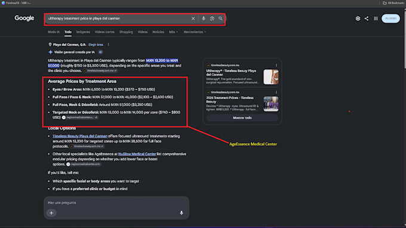Open the Videos cortos tab
The height and width of the screenshot is (228, 406).
coord(104,32)
